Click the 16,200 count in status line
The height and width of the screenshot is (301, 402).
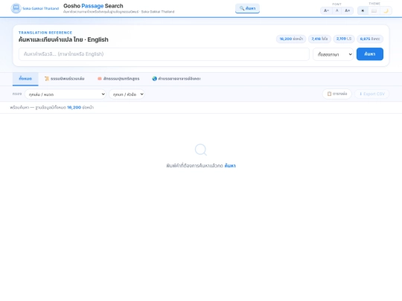click(74, 108)
